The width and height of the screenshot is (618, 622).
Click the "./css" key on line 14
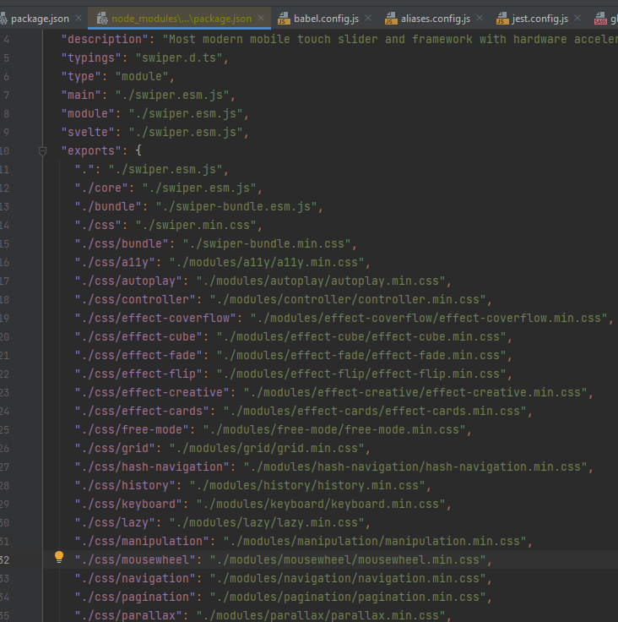(98, 226)
